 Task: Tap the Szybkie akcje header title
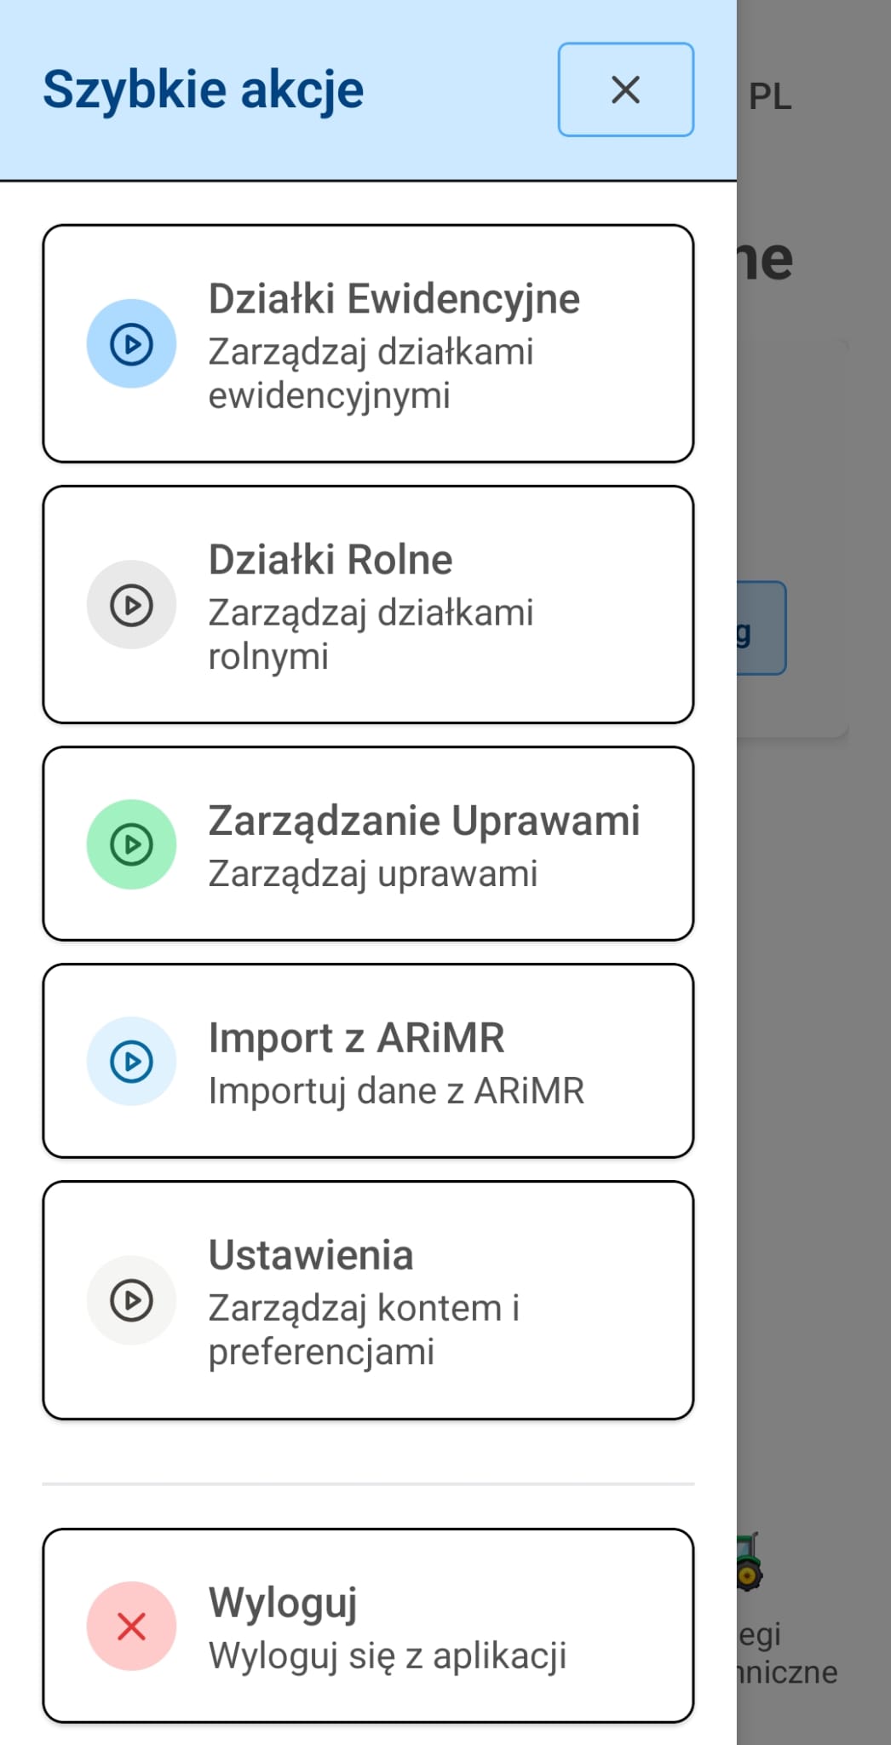point(202,89)
